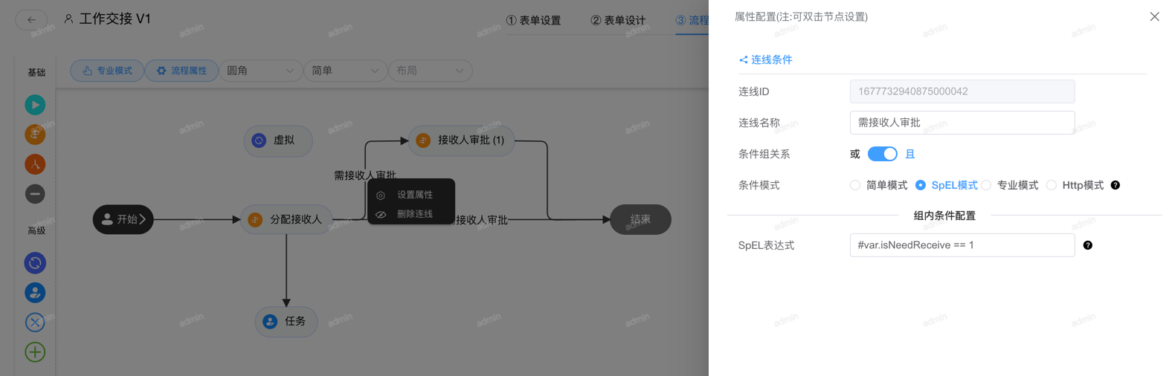The height and width of the screenshot is (376, 1175).
Task: Toggle the 条件组关系 或/且 switch
Action: (882, 154)
